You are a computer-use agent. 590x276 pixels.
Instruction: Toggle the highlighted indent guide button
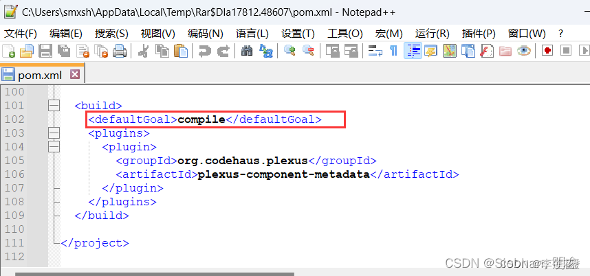click(x=413, y=51)
